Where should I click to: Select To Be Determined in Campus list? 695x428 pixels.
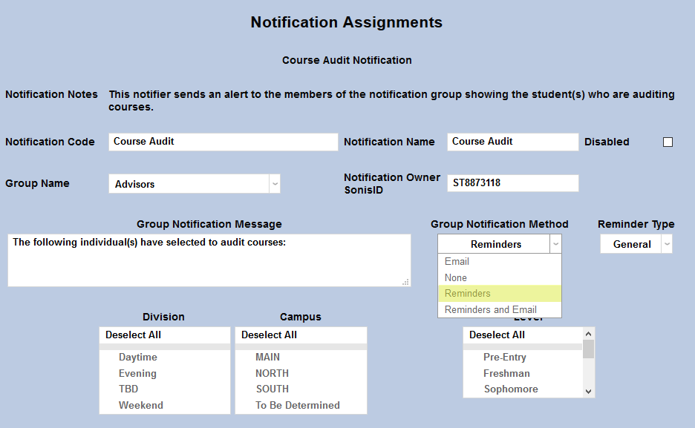[x=297, y=404]
